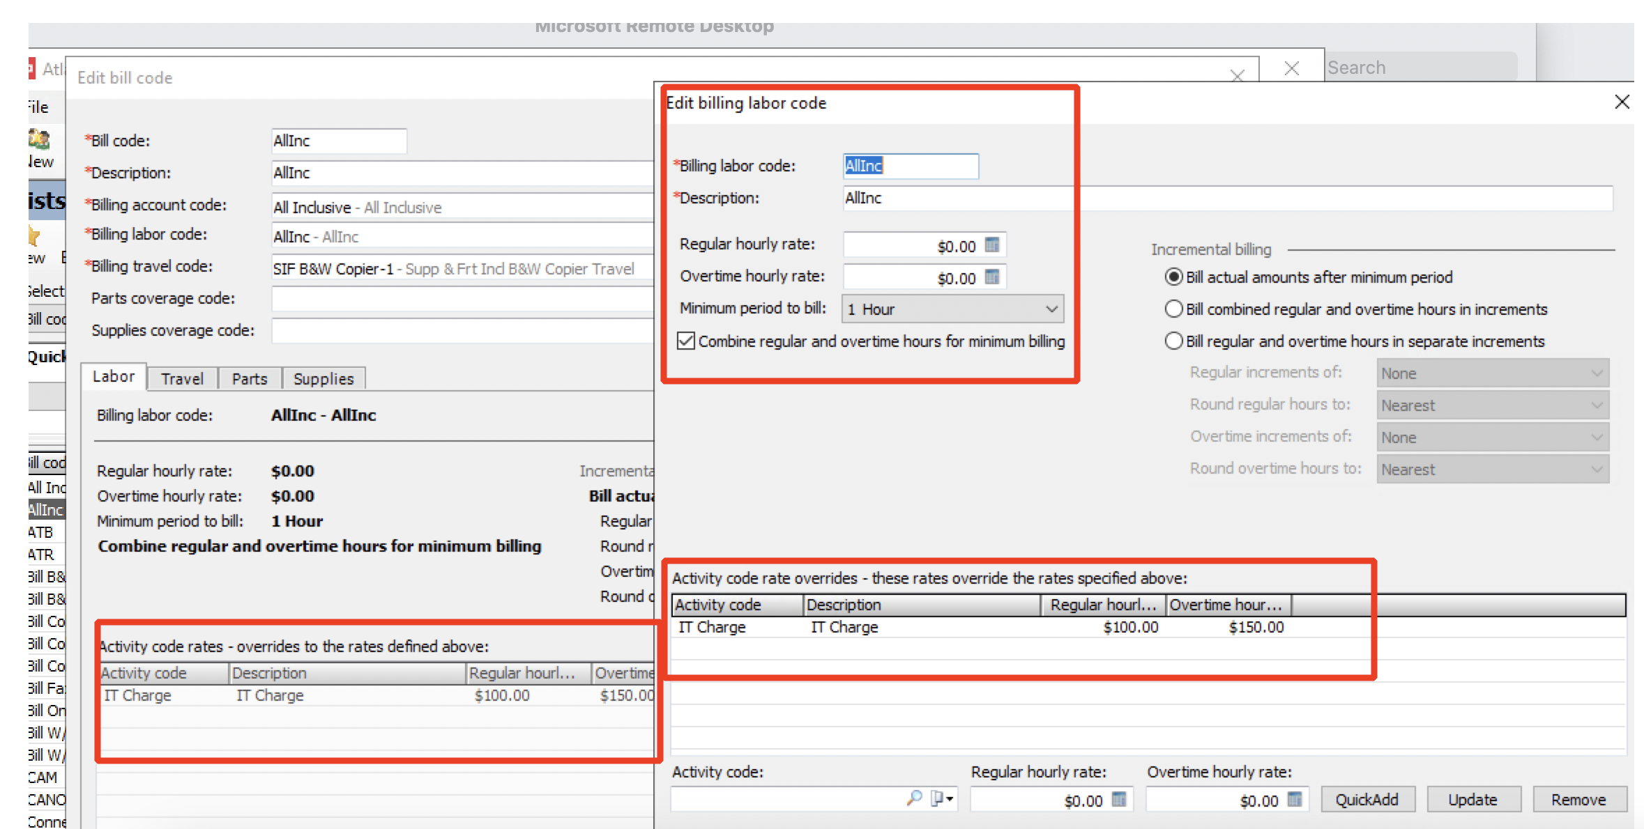Open calculator beside bottom Overtime hourly rate
The image size is (1644, 829).
(x=1295, y=800)
